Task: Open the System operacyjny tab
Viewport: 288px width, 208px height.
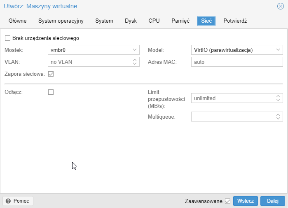Action: pos(61,21)
